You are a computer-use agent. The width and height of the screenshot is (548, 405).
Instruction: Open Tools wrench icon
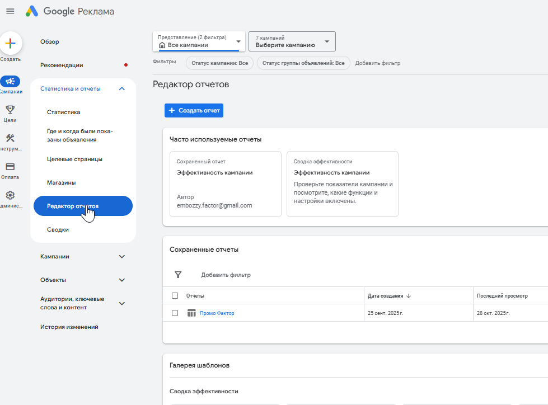click(10, 138)
